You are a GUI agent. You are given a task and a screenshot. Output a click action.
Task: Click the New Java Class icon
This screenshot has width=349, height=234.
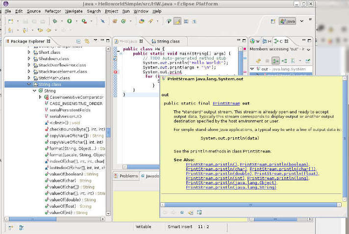point(124,21)
